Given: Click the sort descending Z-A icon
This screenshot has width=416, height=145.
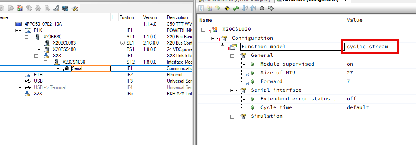Looking at the screenshot, I should click(253, 8).
